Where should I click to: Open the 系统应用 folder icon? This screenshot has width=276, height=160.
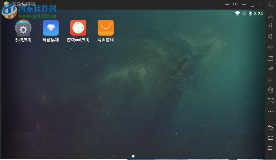click(23, 28)
